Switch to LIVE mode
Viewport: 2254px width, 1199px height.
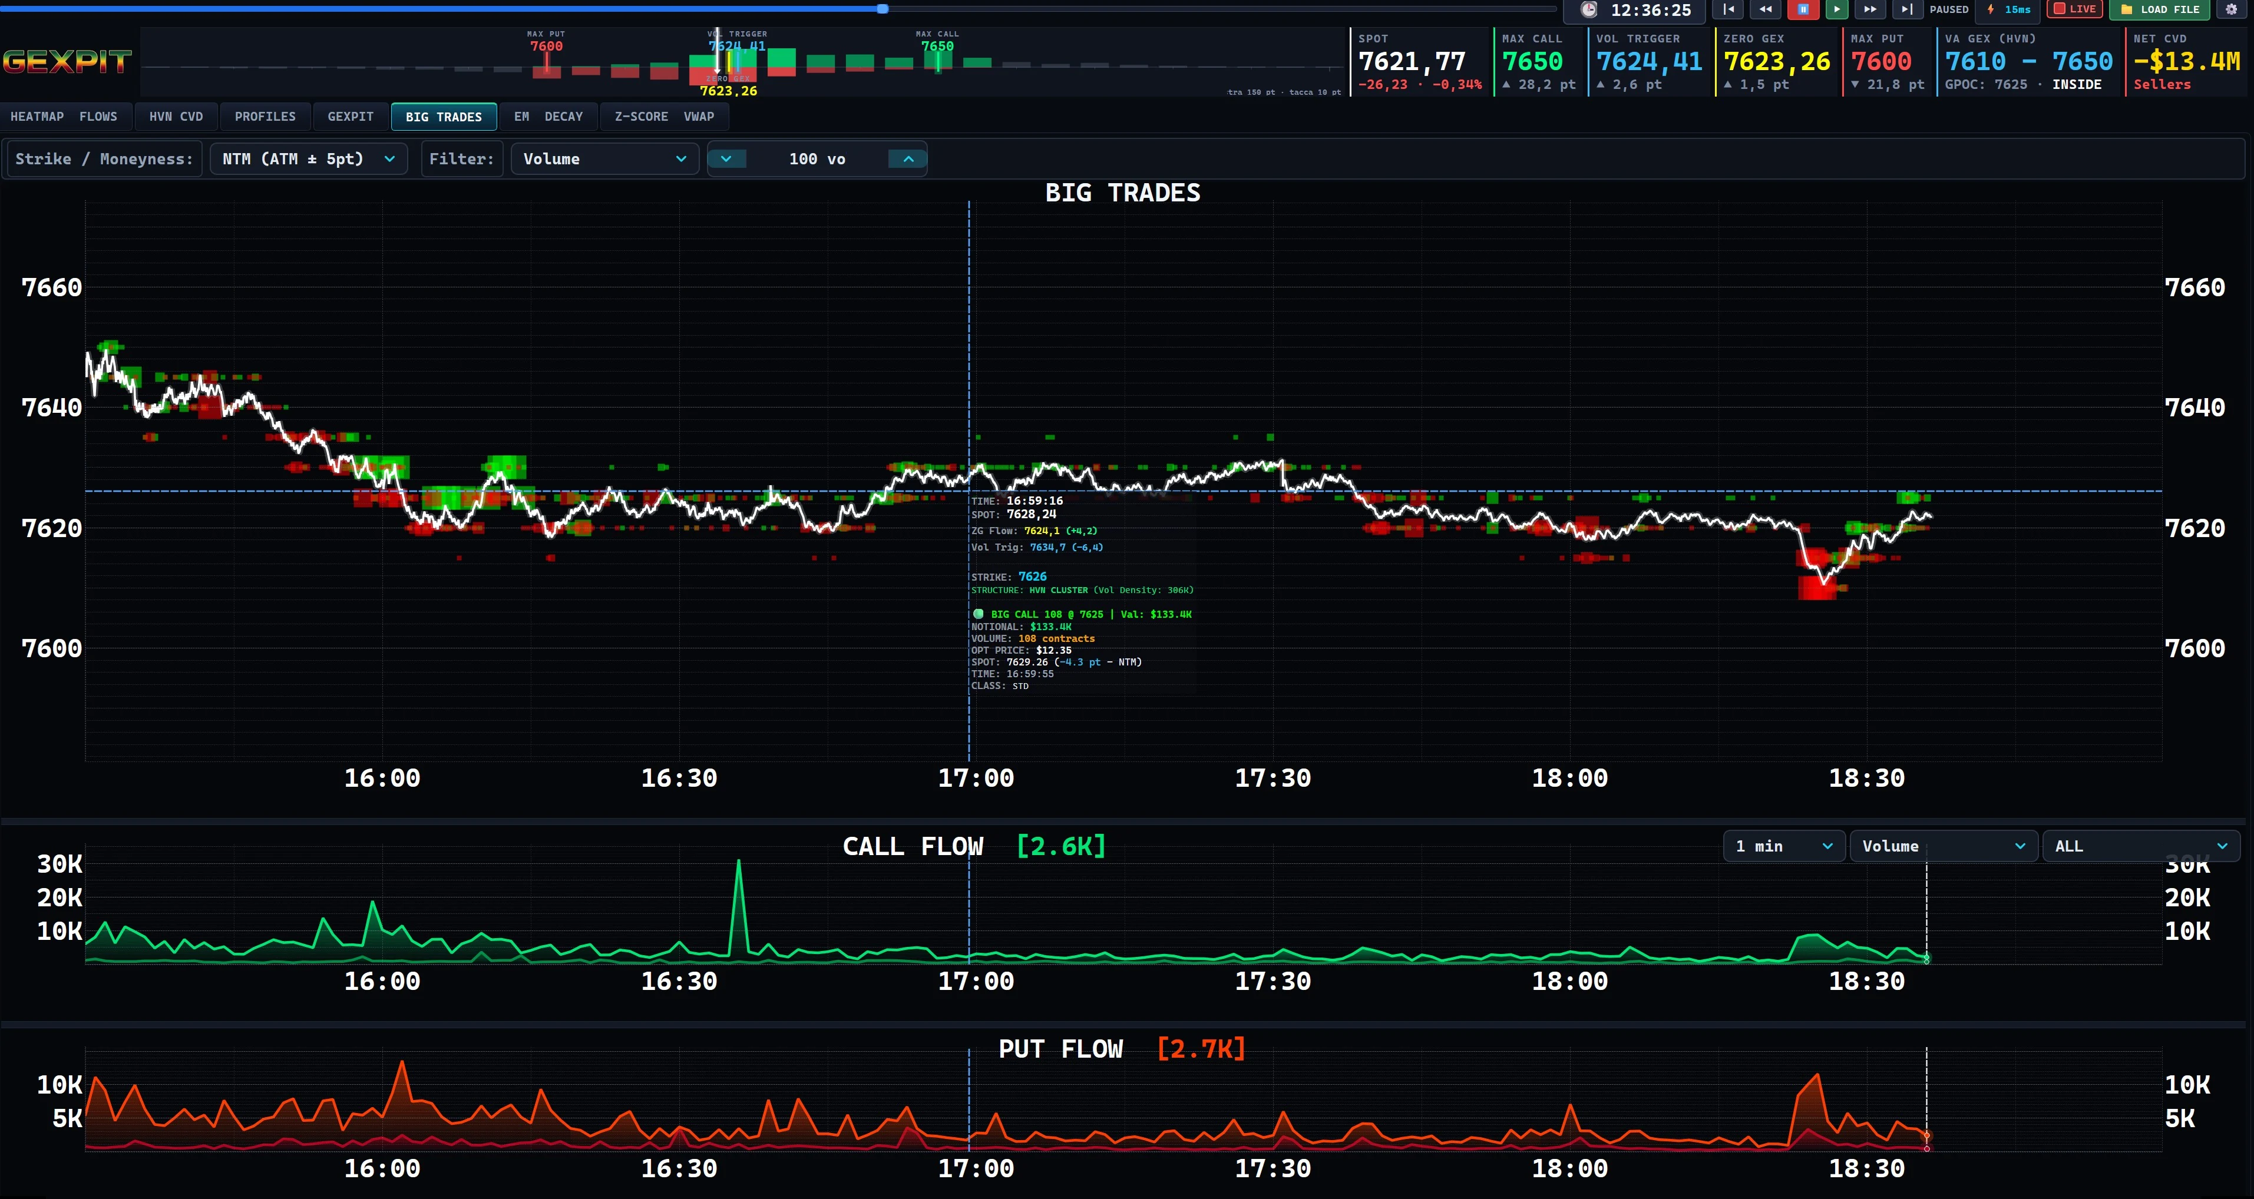[x=2075, y=9]
